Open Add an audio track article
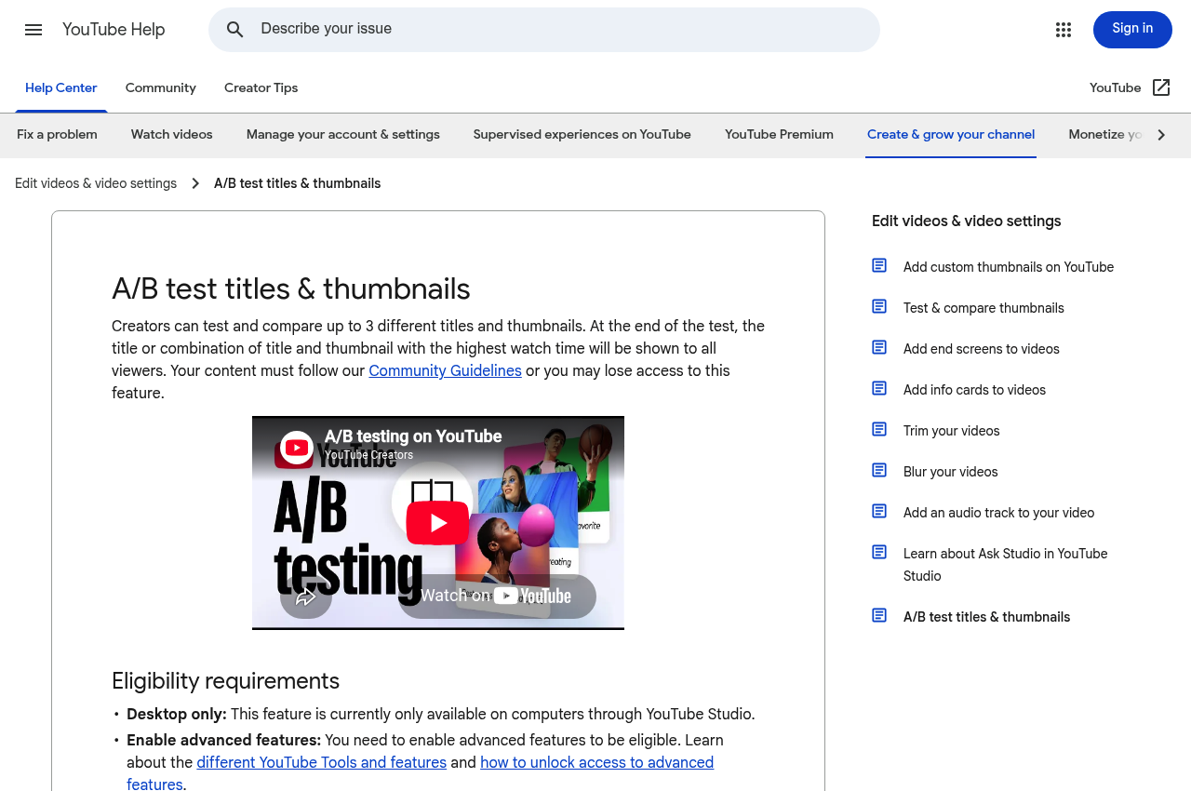The image size is (1191, 791). (999, 513)
